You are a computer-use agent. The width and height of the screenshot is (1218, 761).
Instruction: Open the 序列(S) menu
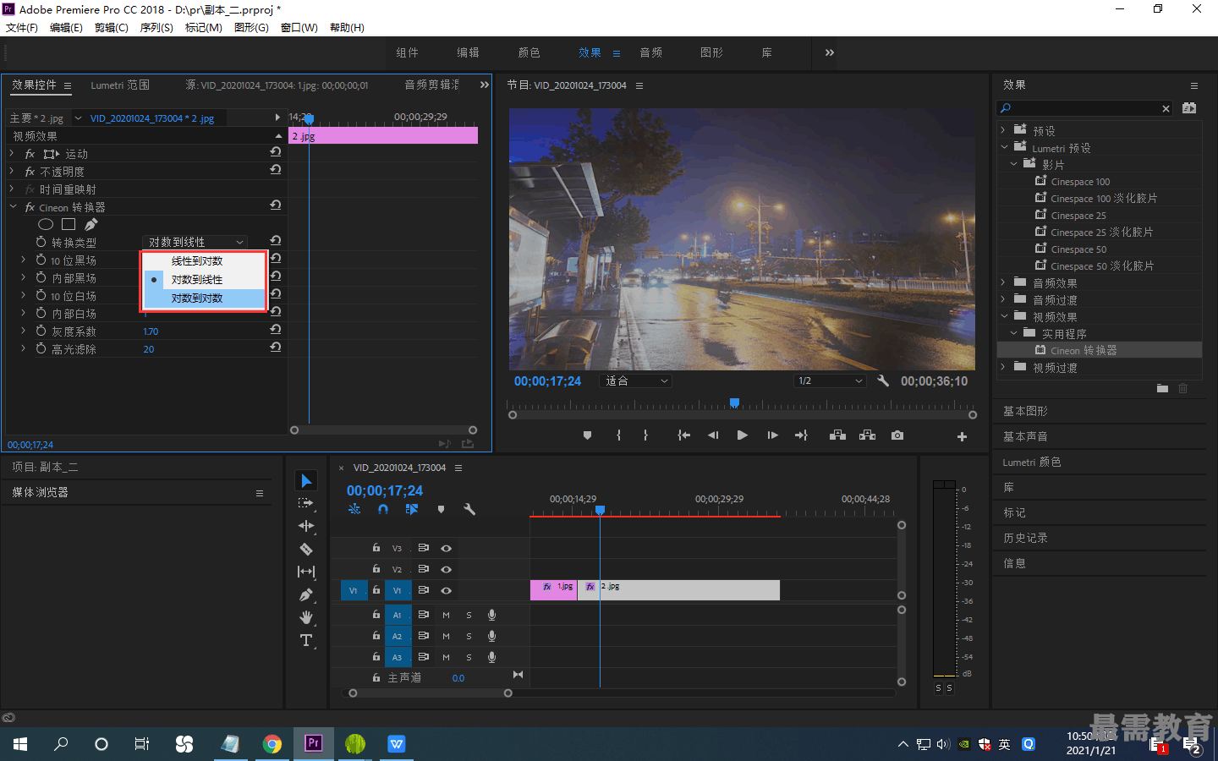tap(156, 27)
